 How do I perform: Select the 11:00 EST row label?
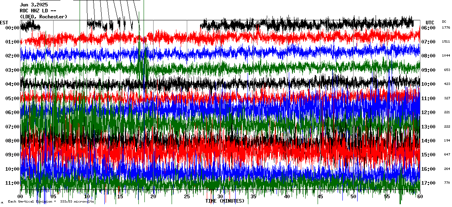point(13,183)
